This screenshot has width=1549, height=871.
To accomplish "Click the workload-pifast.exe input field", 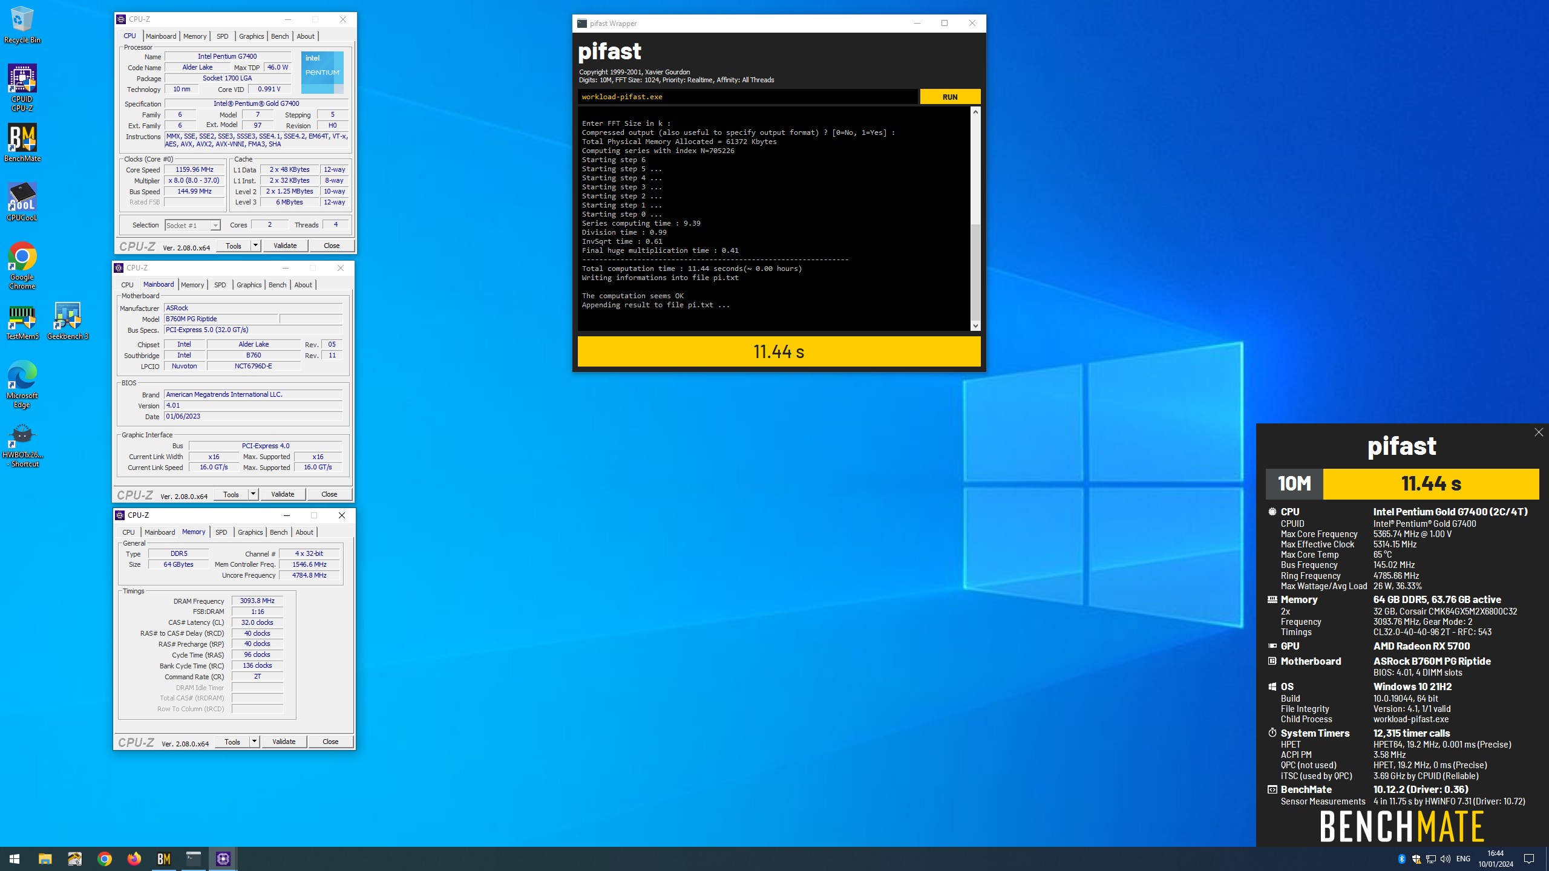I will 747,97.
